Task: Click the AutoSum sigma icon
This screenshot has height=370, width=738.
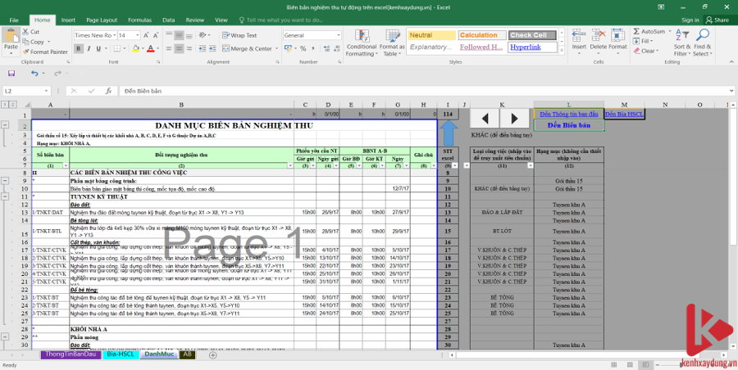Action: [636, 31]
